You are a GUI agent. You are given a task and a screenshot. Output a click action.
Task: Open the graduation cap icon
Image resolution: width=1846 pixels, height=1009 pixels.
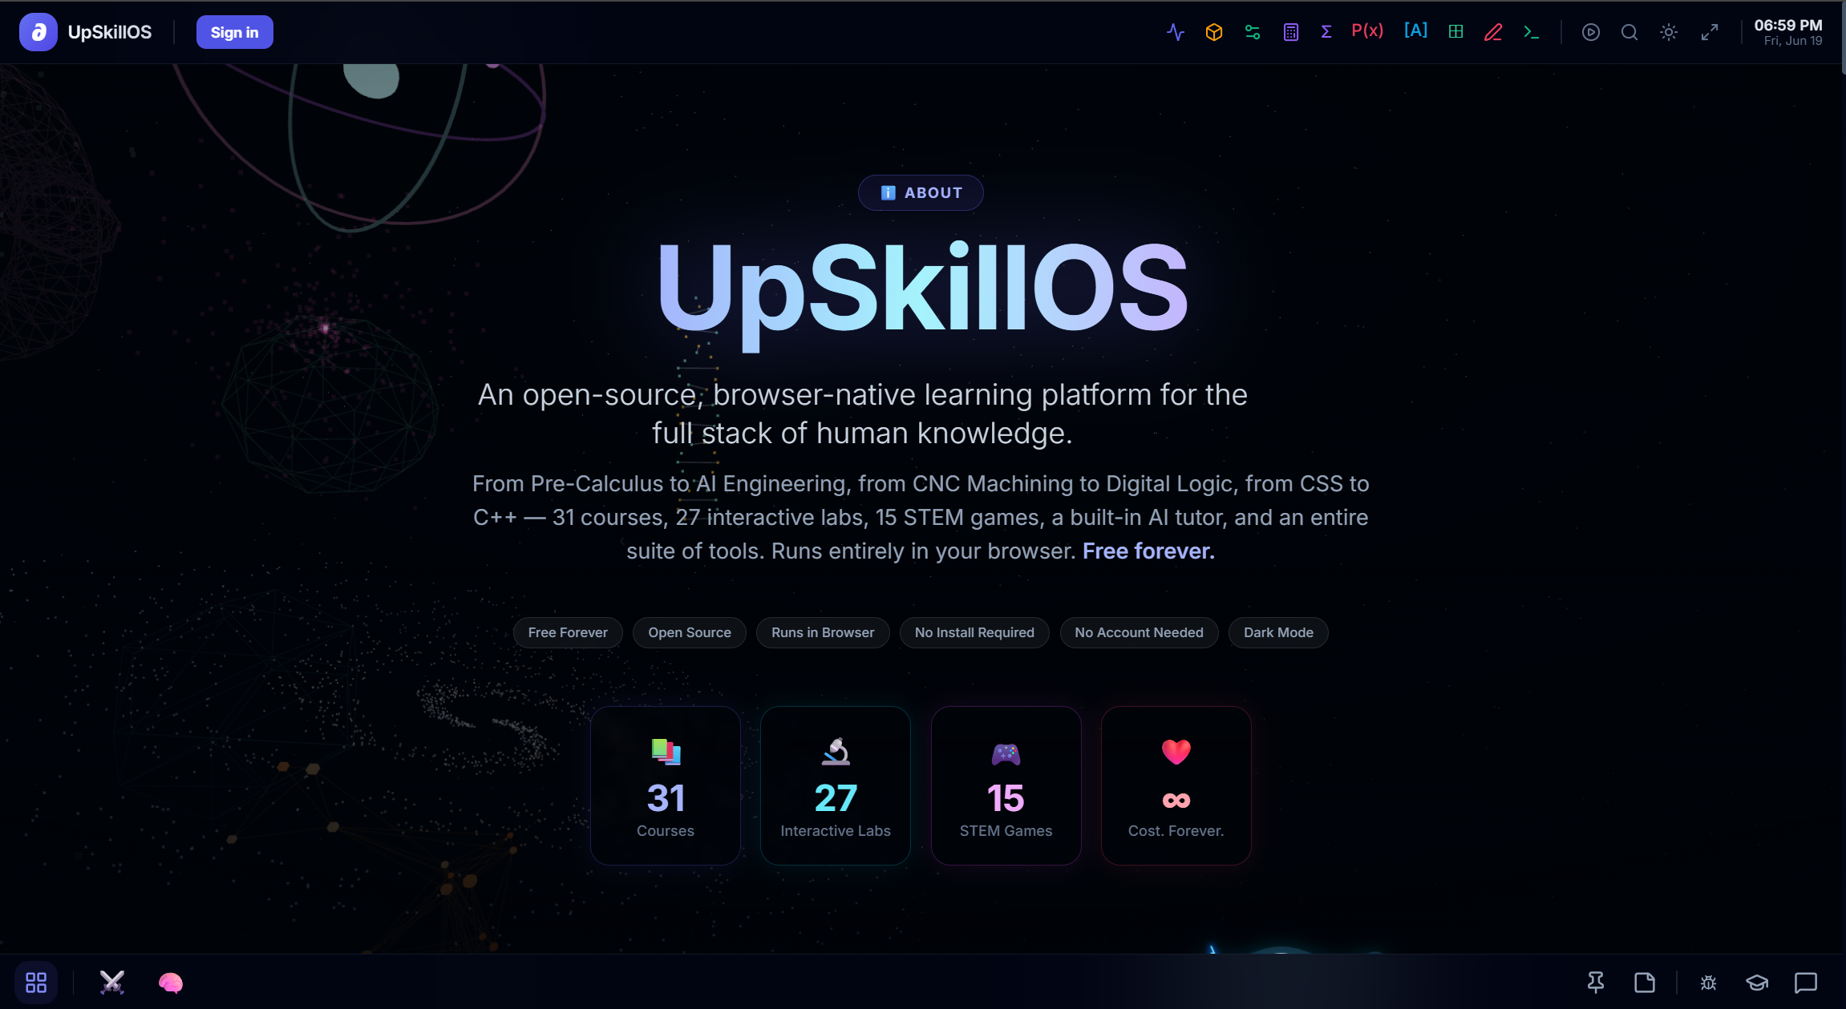click(x=1757, y=983)
